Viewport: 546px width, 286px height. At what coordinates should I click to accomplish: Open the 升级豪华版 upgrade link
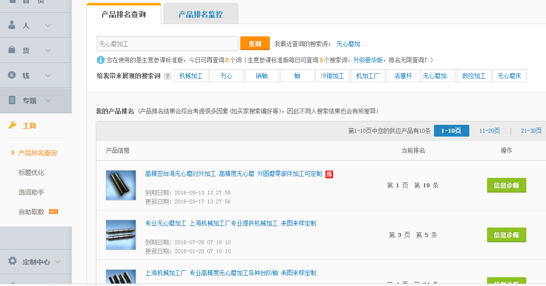click(368, 60)
